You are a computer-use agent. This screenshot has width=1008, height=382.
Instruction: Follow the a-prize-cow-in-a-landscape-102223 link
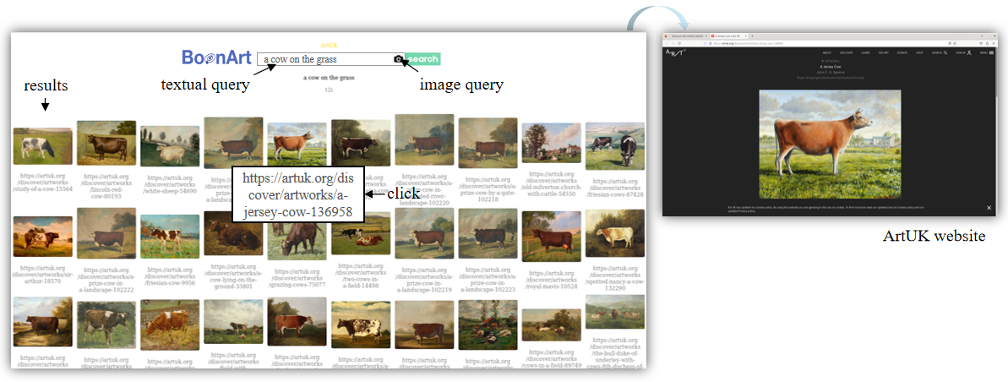(488, 278)
